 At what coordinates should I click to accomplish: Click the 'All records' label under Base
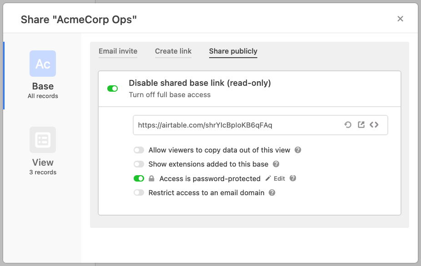[43, 96]
